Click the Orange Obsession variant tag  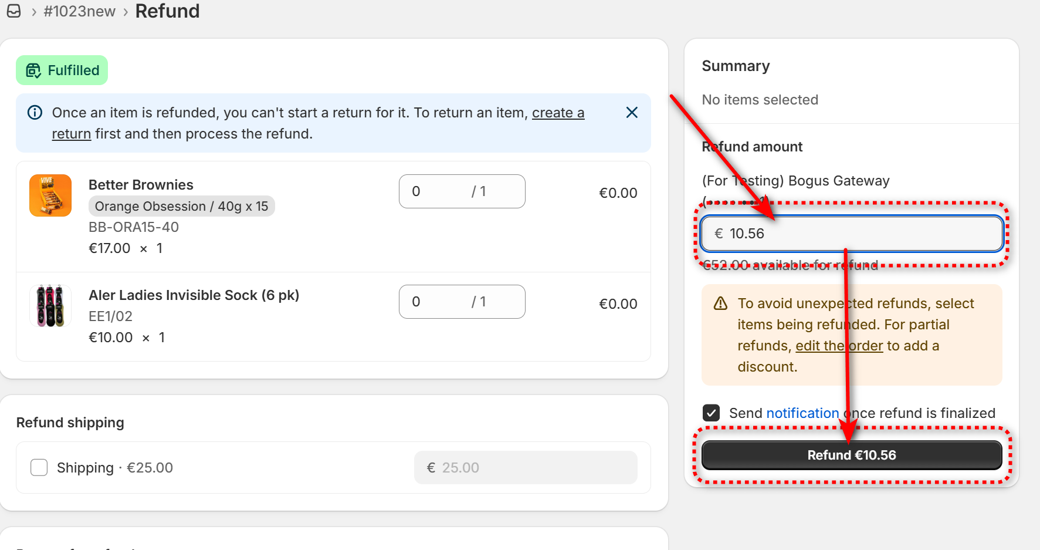coord(181,207)
